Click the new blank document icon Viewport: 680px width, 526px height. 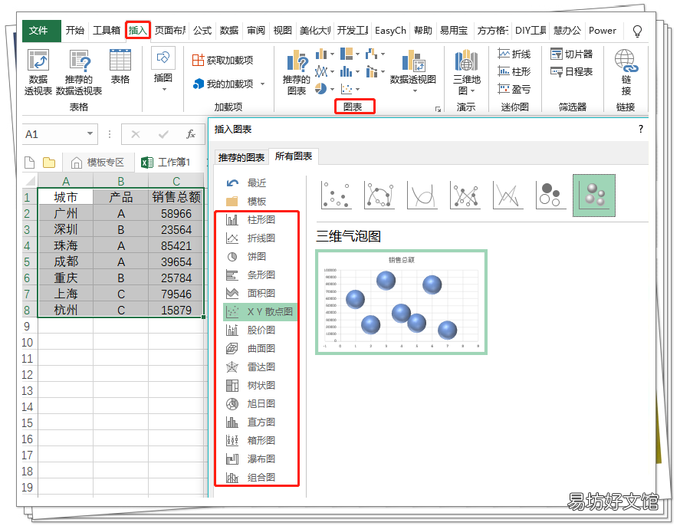coord(29,163)
